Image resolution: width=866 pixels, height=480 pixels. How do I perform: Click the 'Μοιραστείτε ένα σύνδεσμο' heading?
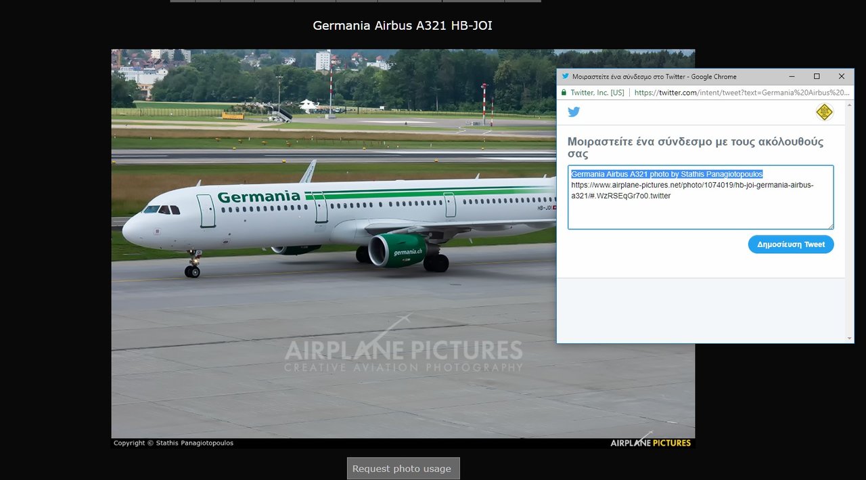[x=696, y=148]
